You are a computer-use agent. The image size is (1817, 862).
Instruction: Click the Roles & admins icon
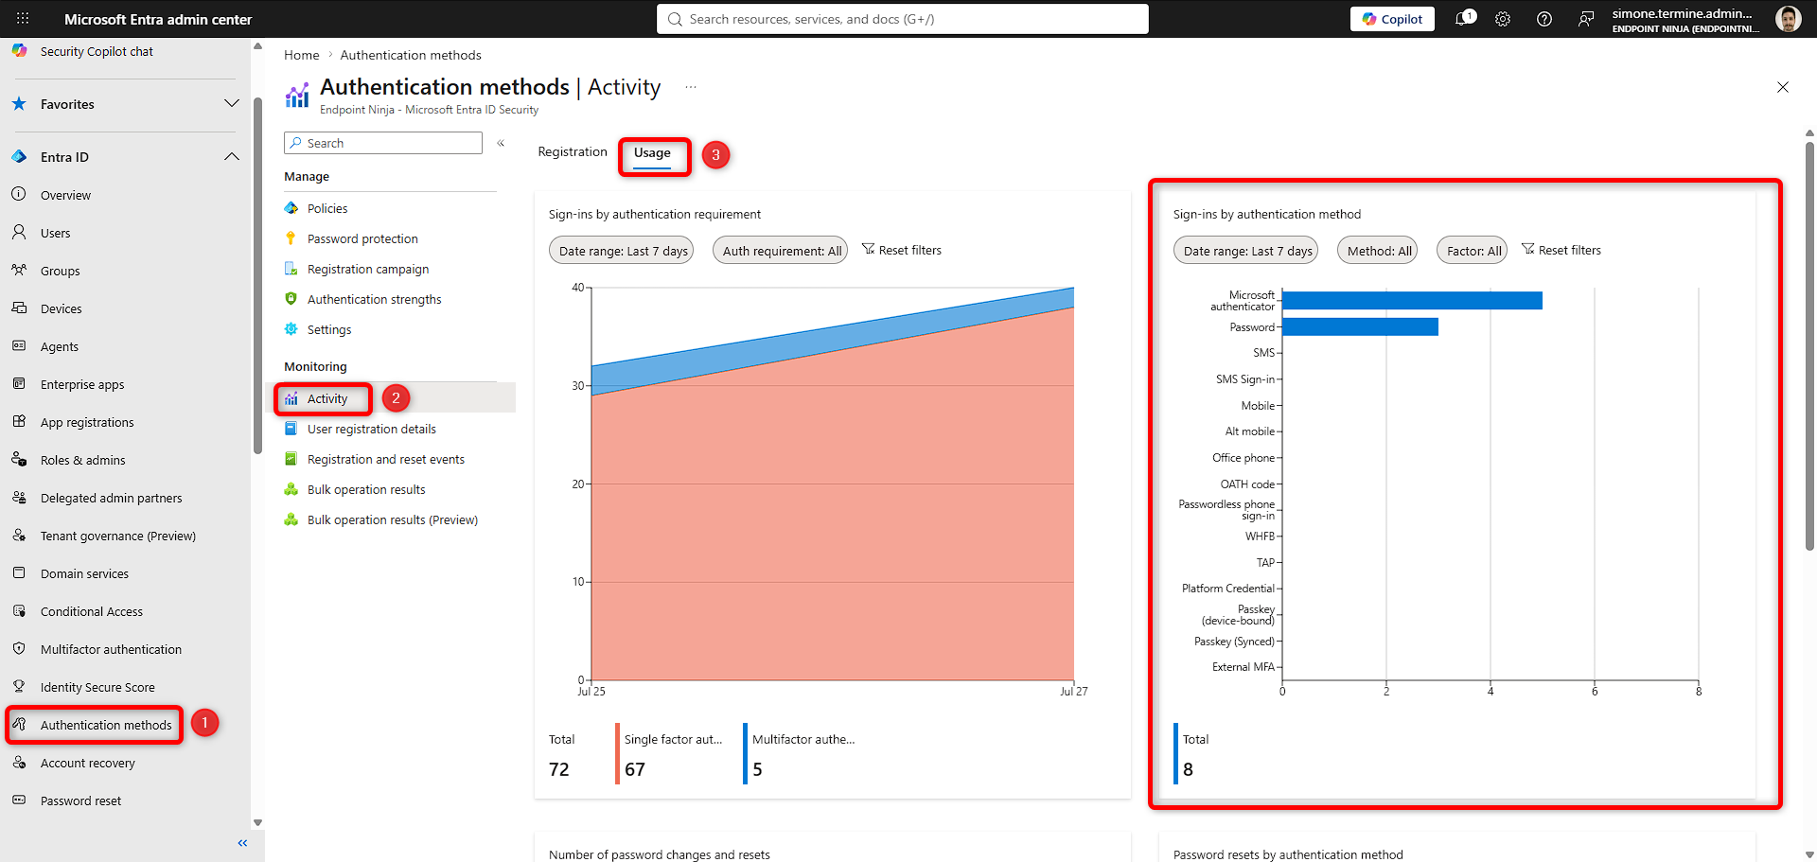tap(19, 459)
